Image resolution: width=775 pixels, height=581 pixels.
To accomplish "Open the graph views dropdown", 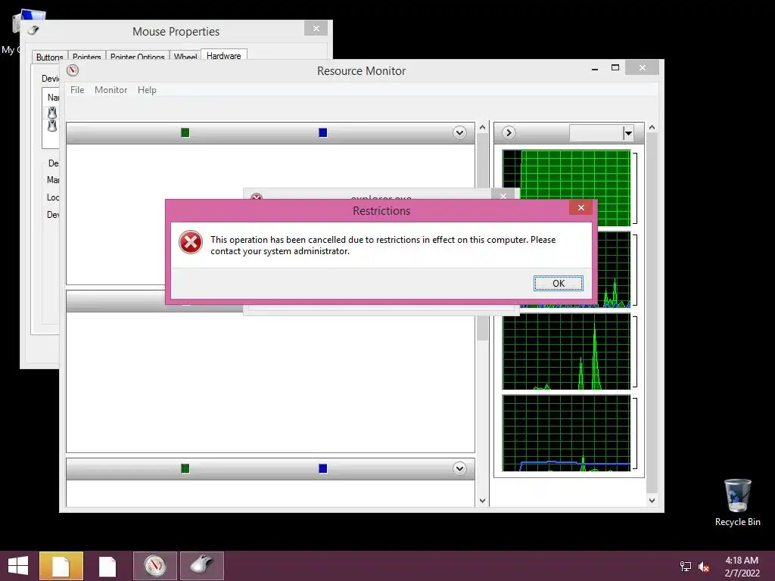I will point(627,133).
